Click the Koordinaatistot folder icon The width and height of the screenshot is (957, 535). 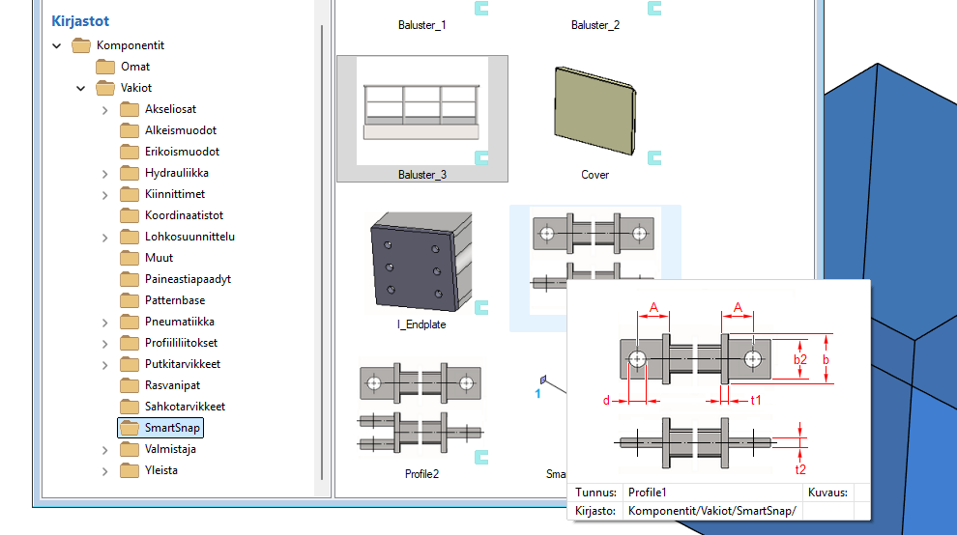point(130,215)
